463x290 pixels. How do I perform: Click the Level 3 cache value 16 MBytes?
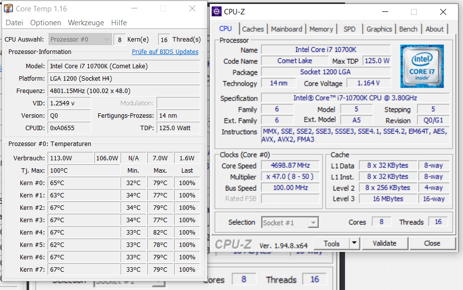pos(388,199)
